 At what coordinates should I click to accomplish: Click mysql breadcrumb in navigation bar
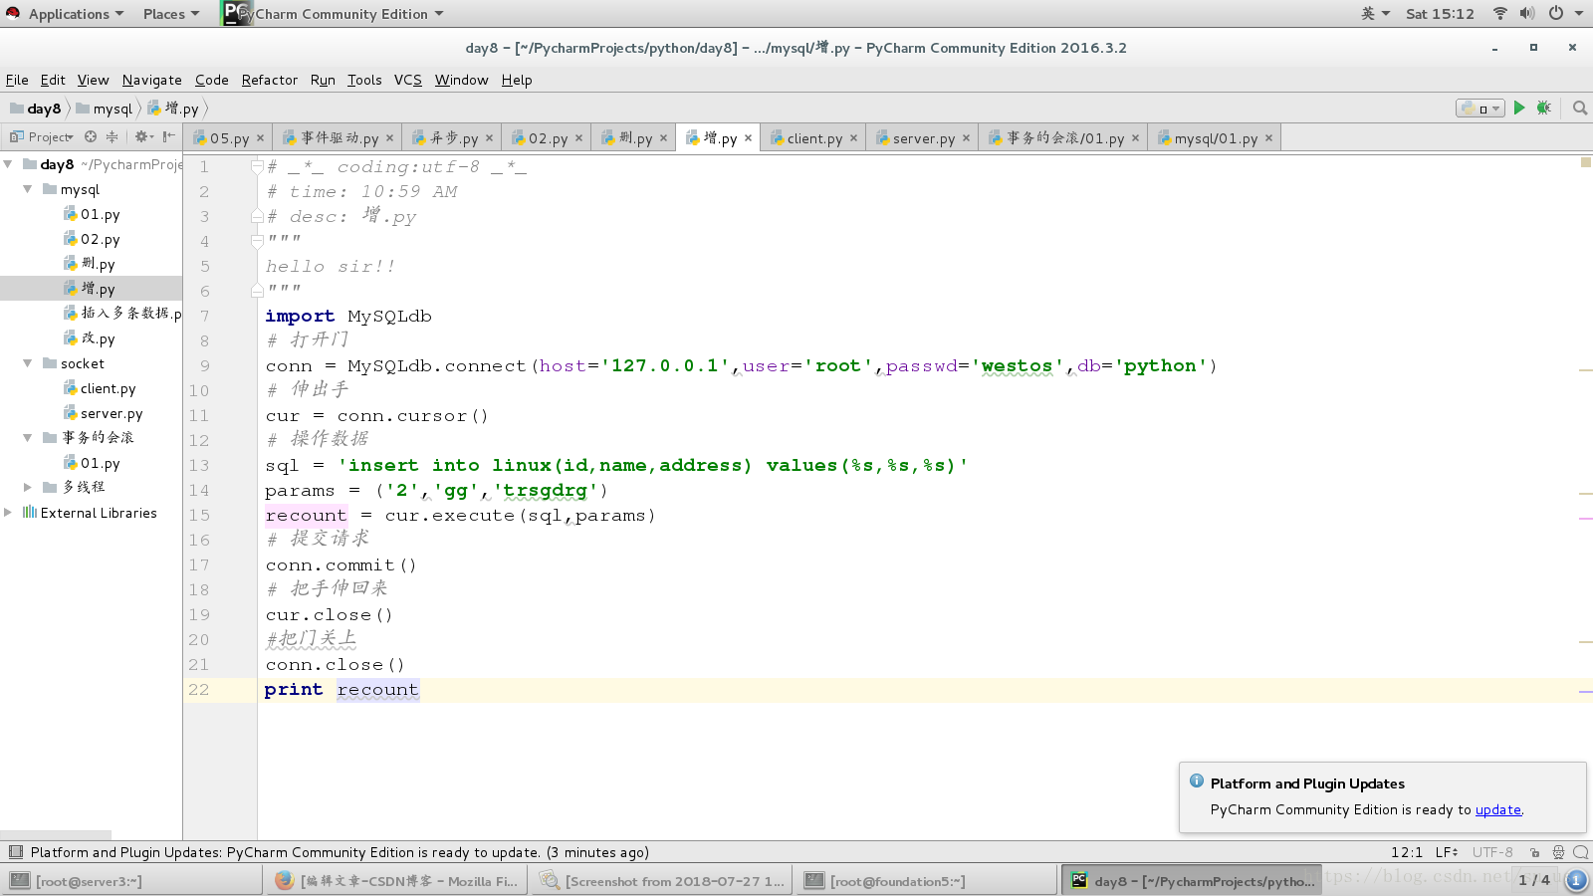coord(104,109)
